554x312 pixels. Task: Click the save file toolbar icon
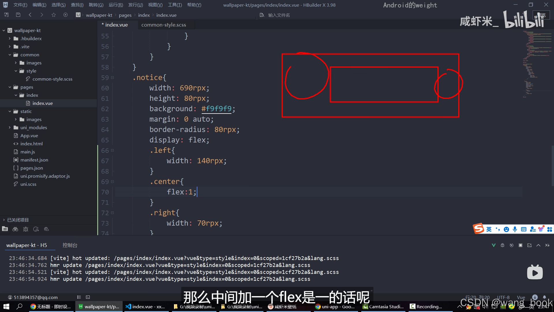18,15
